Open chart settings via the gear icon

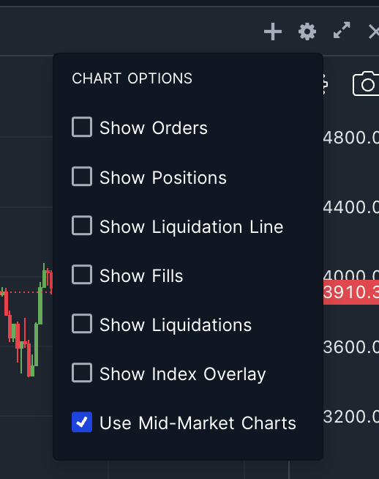(x=307, y=31)
